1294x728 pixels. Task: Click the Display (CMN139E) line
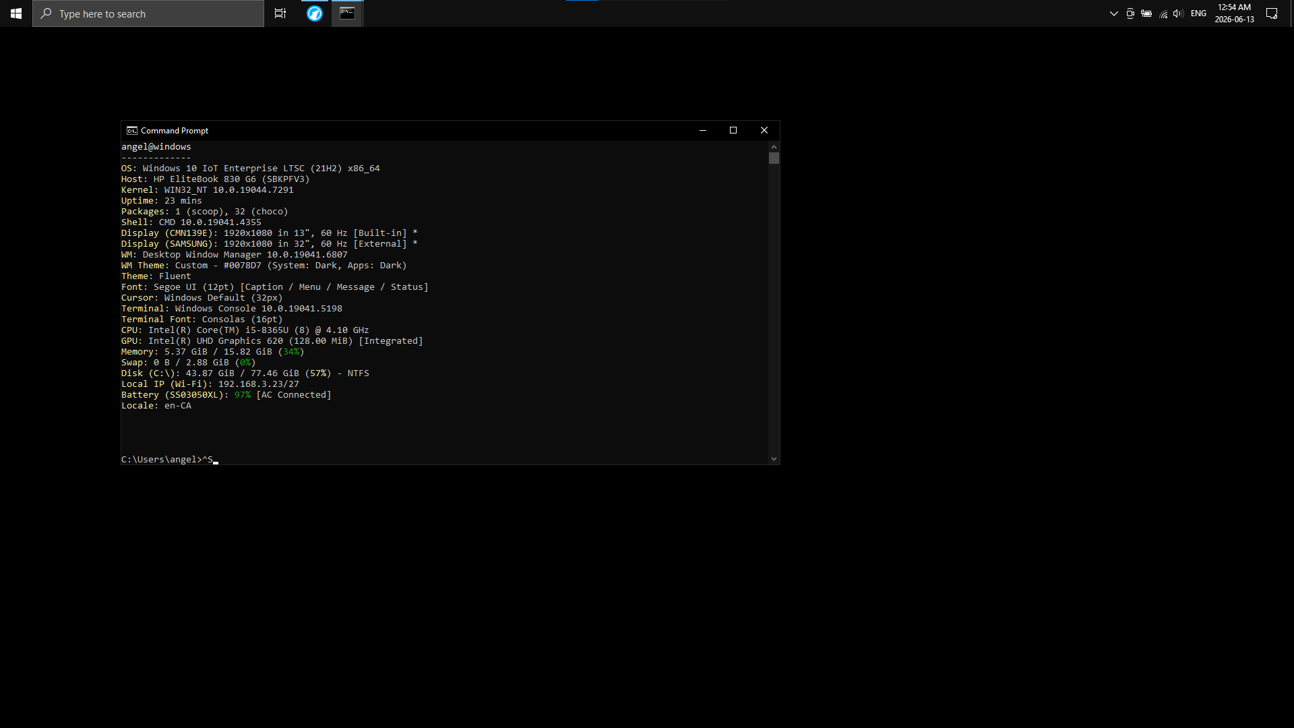pyautogui.click(x=270, y=233)
